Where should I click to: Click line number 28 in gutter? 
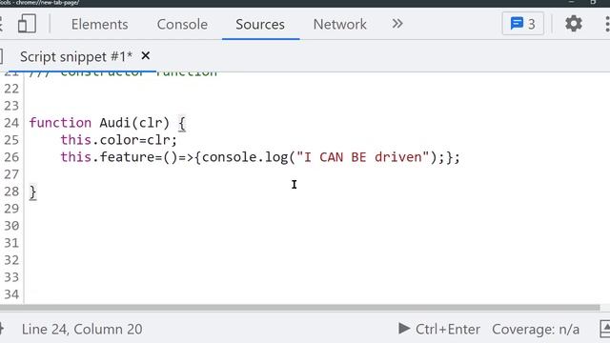(11, 192)
